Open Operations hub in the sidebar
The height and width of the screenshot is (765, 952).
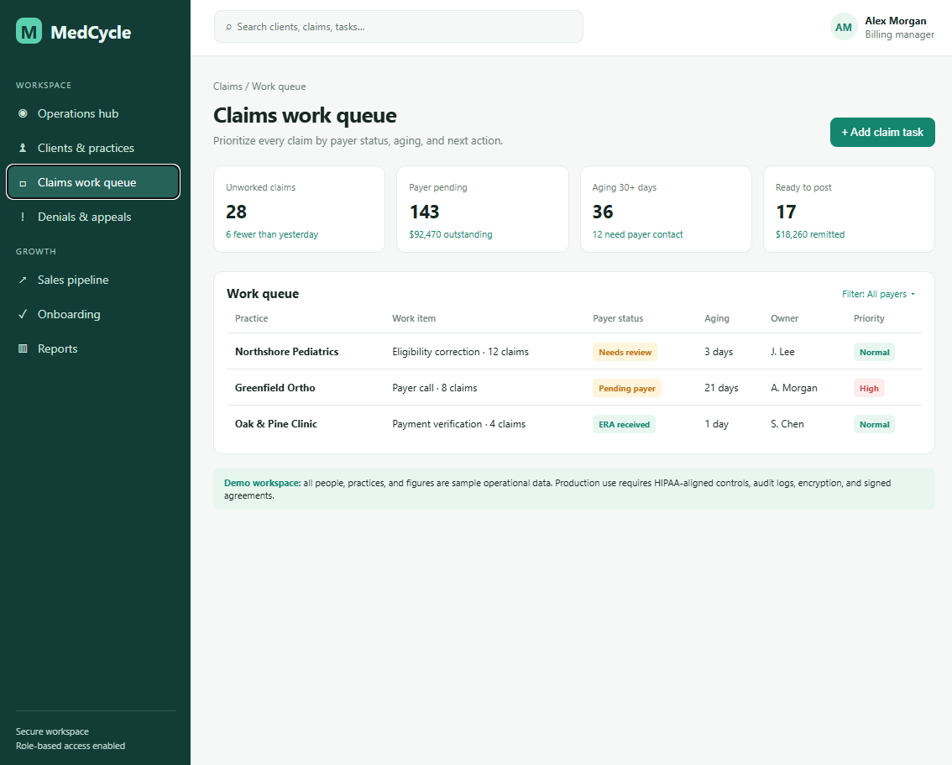coord(93,113)
